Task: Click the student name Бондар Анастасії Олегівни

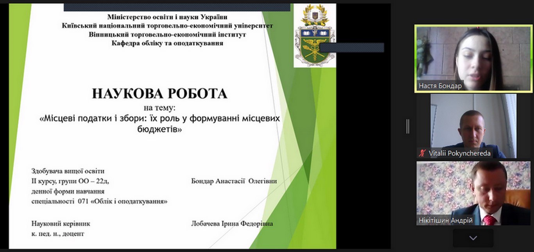Action: tap(234, 181)
